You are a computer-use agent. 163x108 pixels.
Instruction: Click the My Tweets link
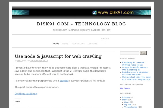pos(125,88)
